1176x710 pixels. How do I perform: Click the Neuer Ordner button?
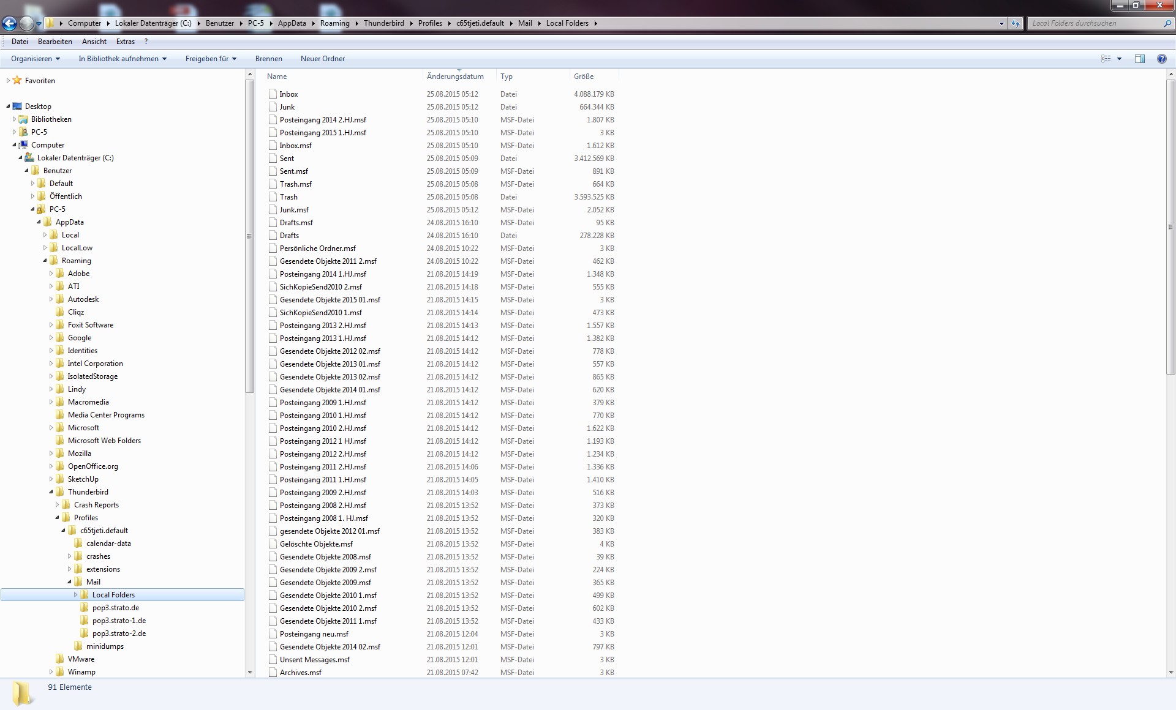(323, 59)
